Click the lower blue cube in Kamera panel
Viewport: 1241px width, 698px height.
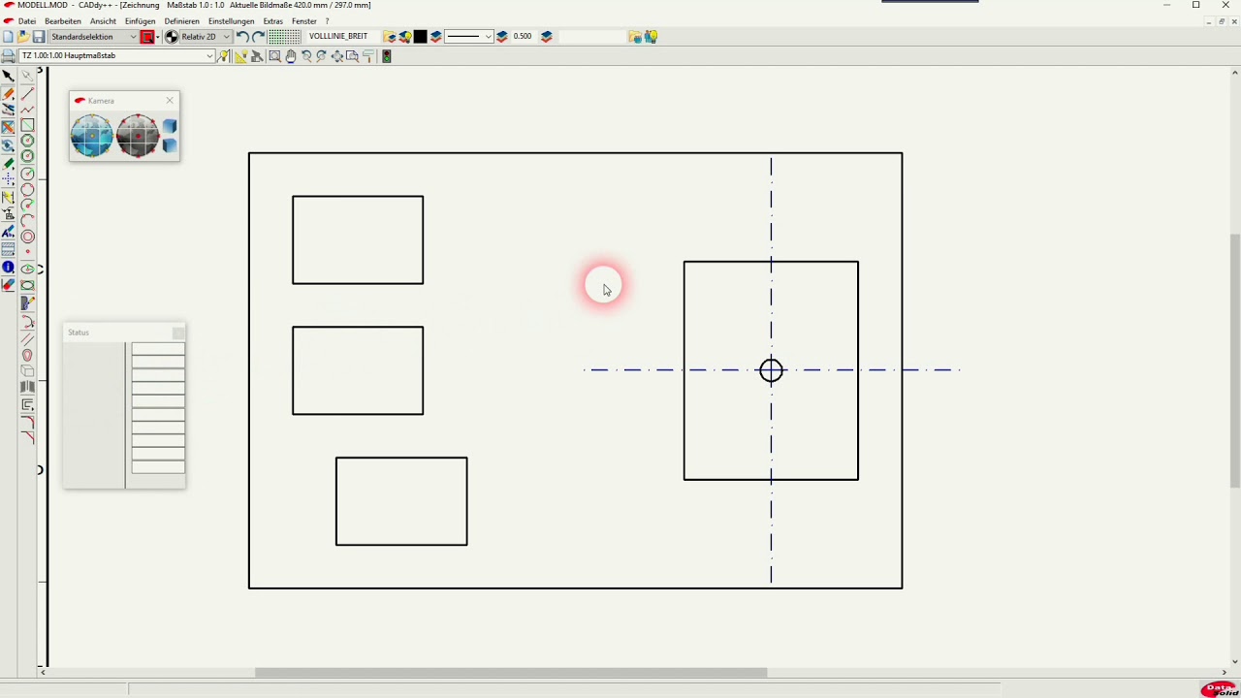click(170, 145)
